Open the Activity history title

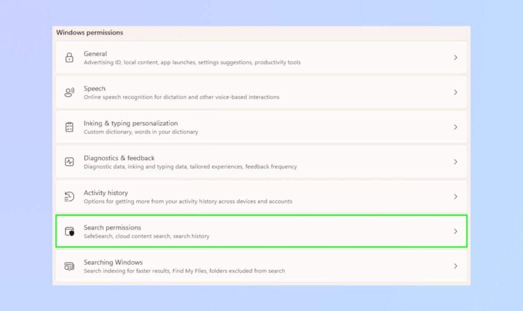106,193
